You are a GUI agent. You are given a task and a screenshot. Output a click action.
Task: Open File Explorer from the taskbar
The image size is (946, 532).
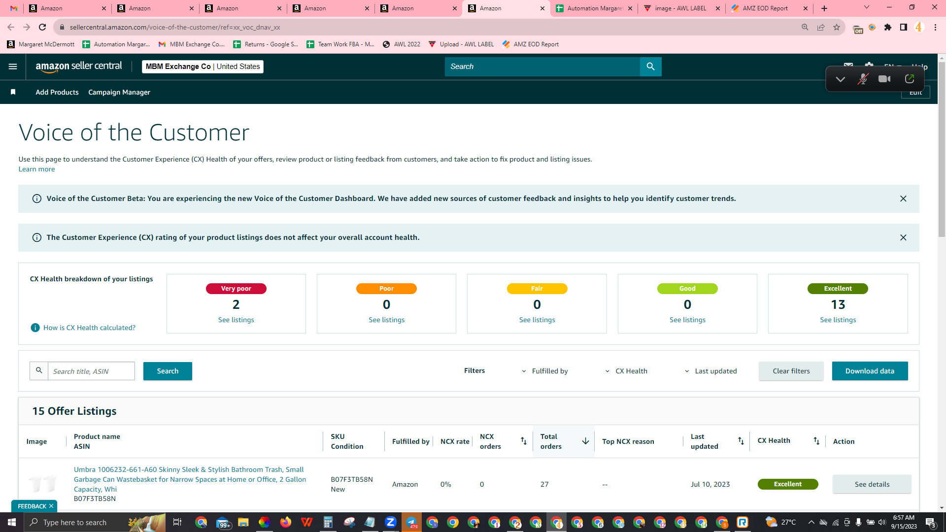pos(243,522)
